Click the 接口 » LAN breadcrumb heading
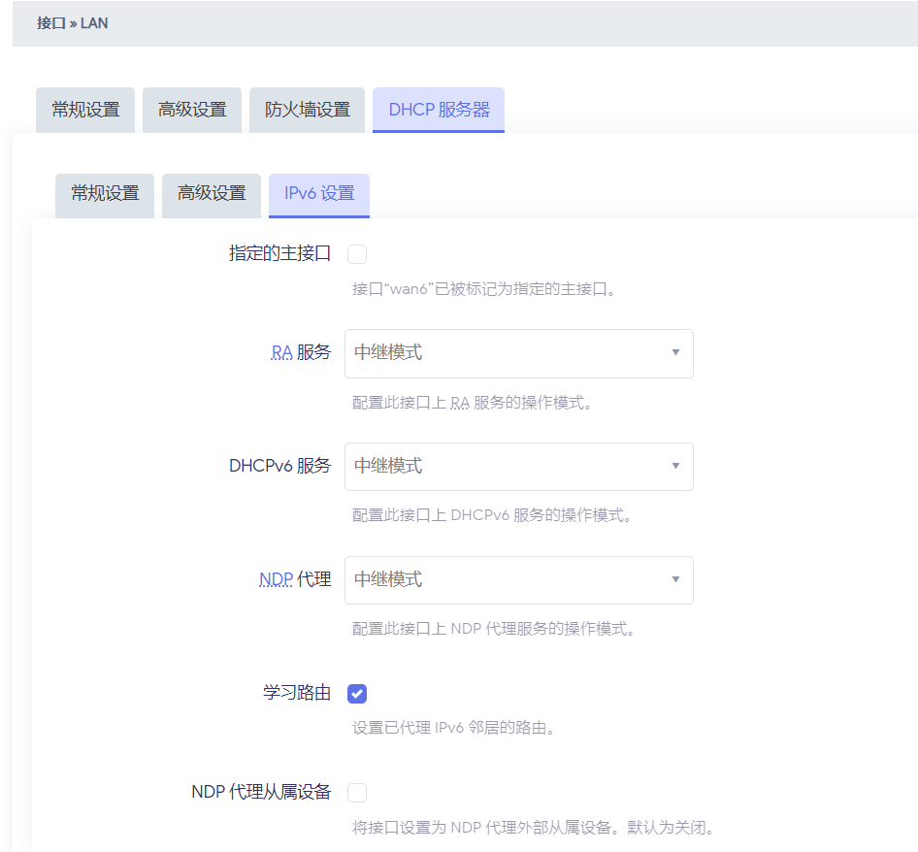Viewport: 918px width, 852px height. 73,22
